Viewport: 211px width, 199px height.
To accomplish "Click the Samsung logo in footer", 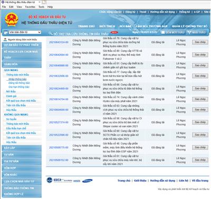I will 88,181.
